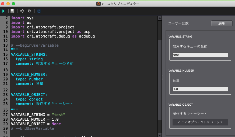
Task: Click line "import cri.atomcraft.debug as acdebug"
Action: (x=53, y=36)
